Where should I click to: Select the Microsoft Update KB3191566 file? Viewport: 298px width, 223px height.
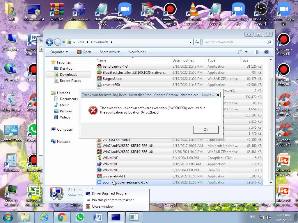click(x=179, y=146)
